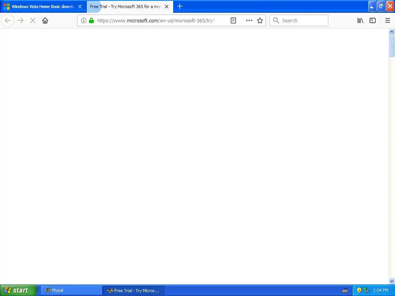
Task: Open the security shield tray icon
Action: point(359,290)
